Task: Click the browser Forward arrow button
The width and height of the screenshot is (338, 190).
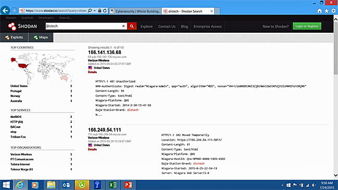Action: (14, 10)
